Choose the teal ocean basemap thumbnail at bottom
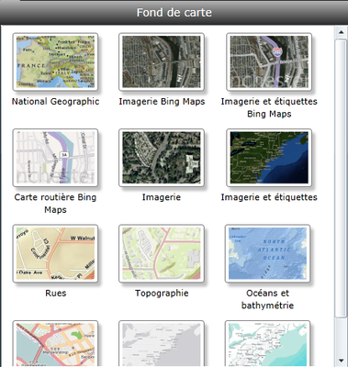 tap(267, 343)
